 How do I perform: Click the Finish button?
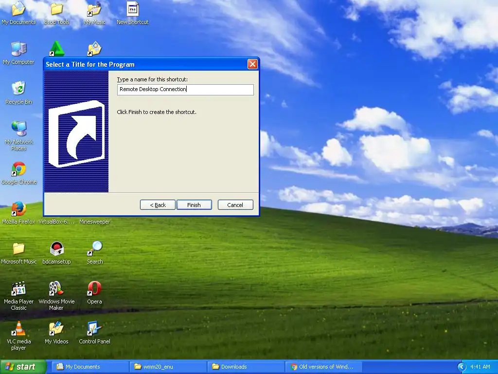point(194,205)
